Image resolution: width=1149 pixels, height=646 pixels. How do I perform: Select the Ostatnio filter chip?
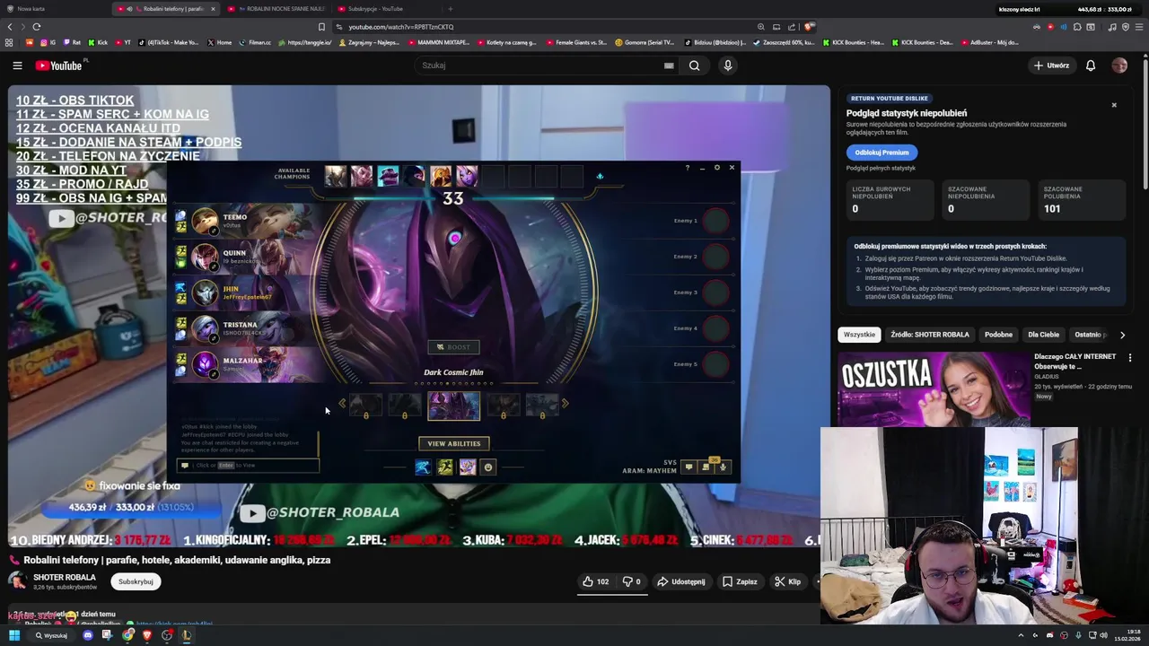point(1089,335)
